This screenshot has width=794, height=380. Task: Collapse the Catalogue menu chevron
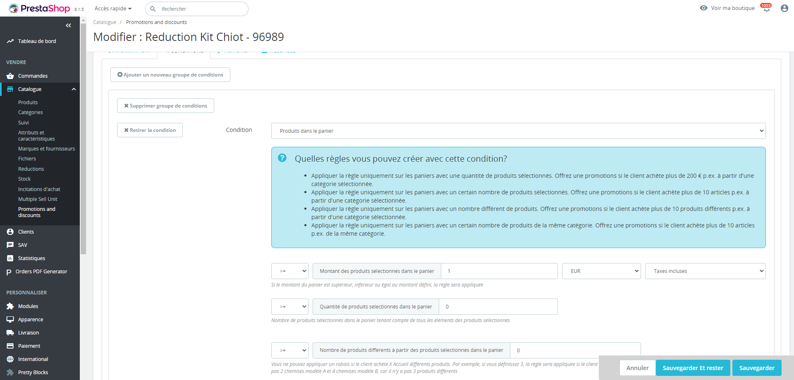click(x=74, y=89)
